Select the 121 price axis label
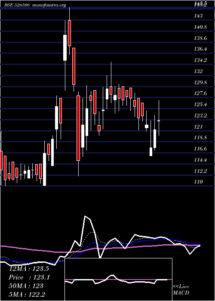This screenshot has height=301, width=215. coord(198,127)
